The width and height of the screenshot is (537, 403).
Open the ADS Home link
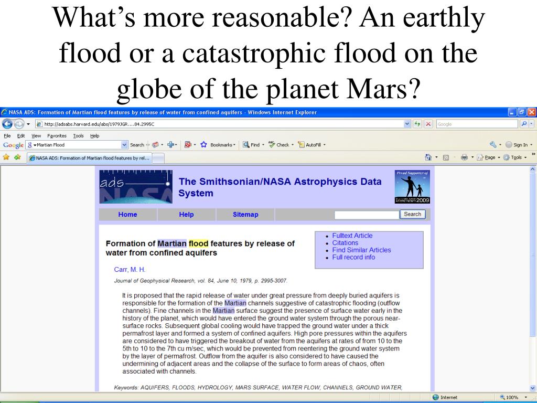pos(127,215)
